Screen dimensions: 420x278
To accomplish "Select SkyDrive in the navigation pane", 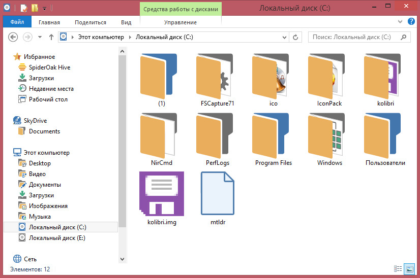I will click(x=35, y=121).
